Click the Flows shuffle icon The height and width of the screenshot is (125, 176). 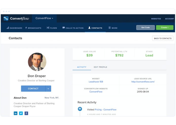(x=48, y=28)
